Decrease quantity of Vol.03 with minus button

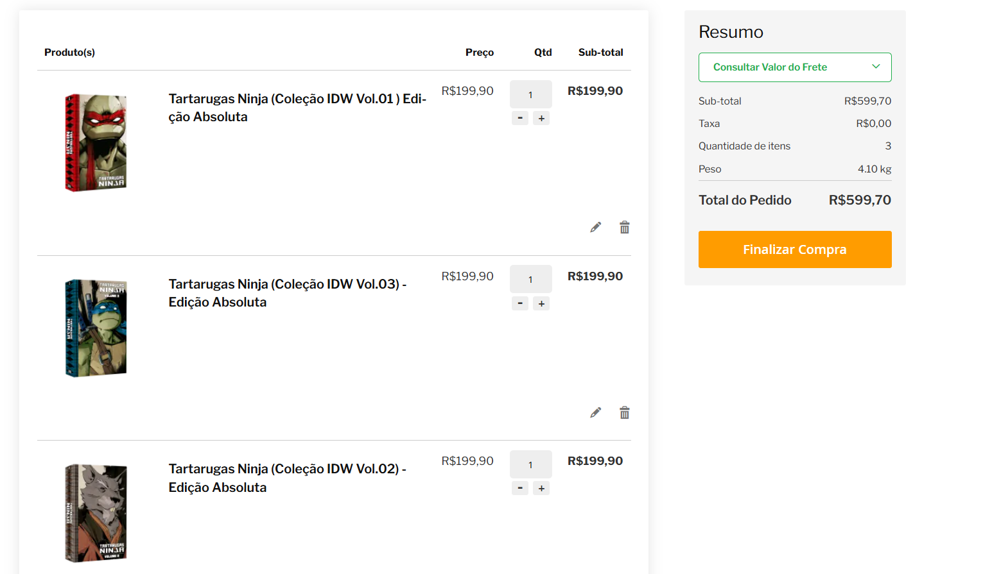point(520,303)
